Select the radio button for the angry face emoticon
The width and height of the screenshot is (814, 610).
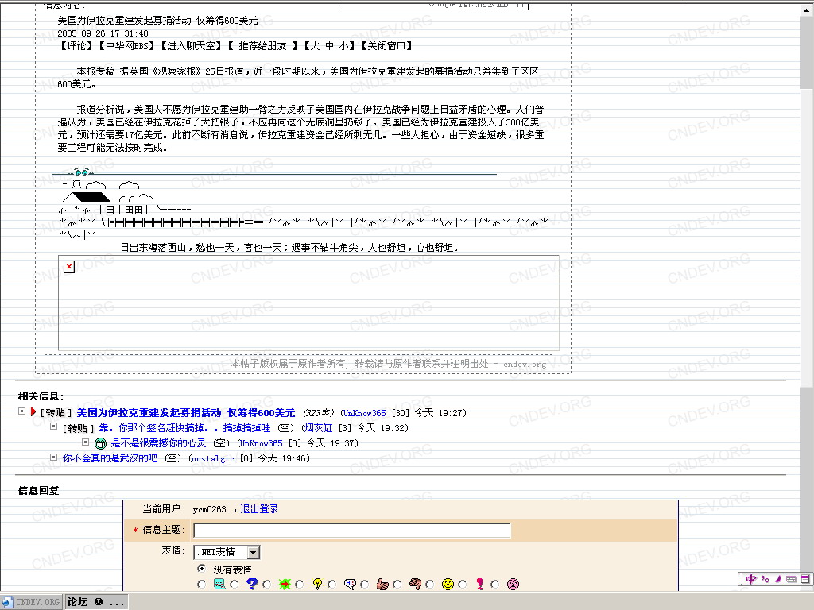[495, 585]
